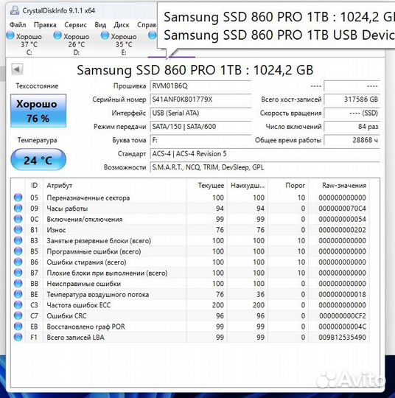Click the interface field USB (Serial ATA)
395x398 pixels.
point(200,113)
